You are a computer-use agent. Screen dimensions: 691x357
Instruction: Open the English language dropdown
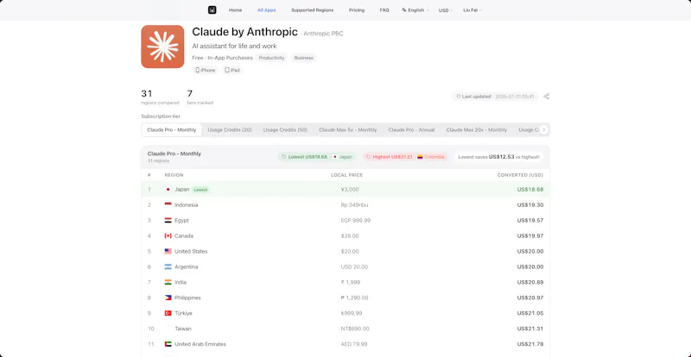coord(415,10)
